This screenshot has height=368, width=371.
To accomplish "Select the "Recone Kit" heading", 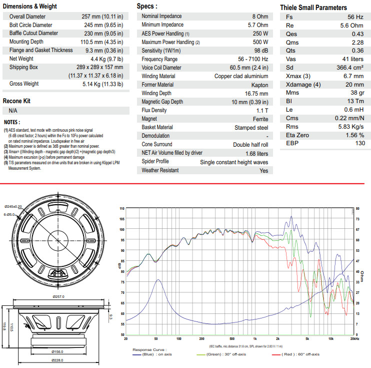I will coord(16,101).
